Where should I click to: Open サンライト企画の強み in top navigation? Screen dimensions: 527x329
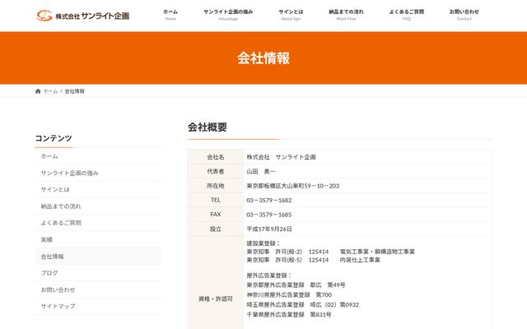pyautogui.click(x=228, y=15)
